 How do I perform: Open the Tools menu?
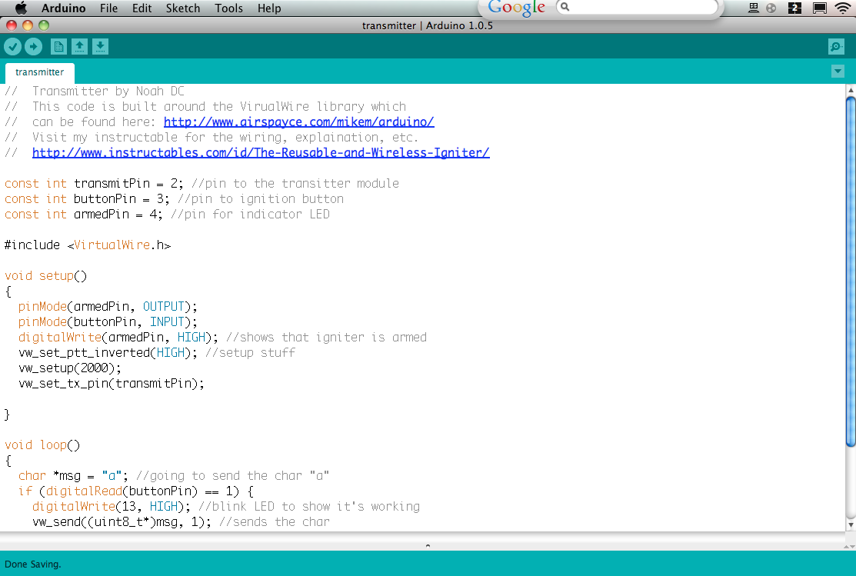point(228,8)
